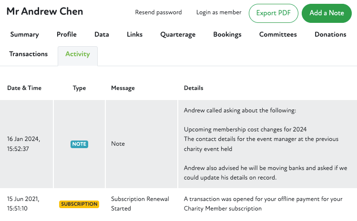
Task: Click the Resend password link
Action: click(x=158, y=12)
